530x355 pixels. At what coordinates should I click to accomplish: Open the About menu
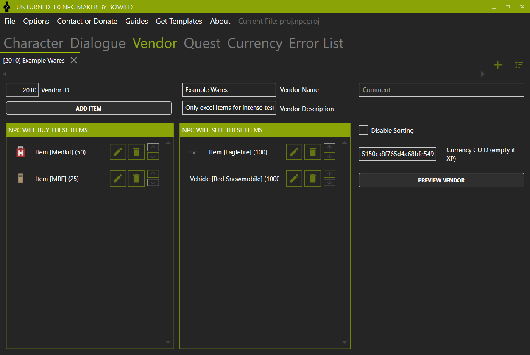coord(220,21)
